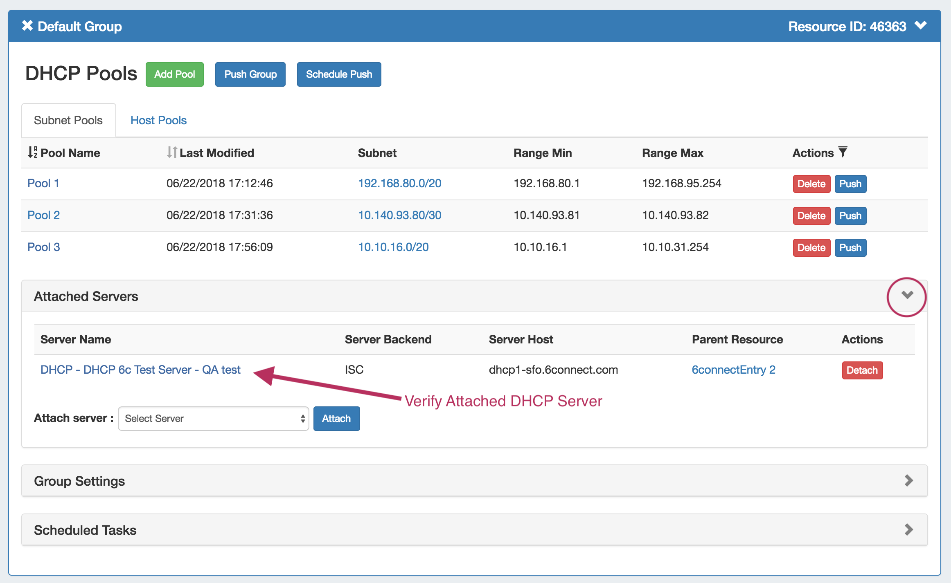The width and height of the screenshot is (951, 583).
Task: Detach the DHCP 6c Test Server
Action: click(862, 370)
